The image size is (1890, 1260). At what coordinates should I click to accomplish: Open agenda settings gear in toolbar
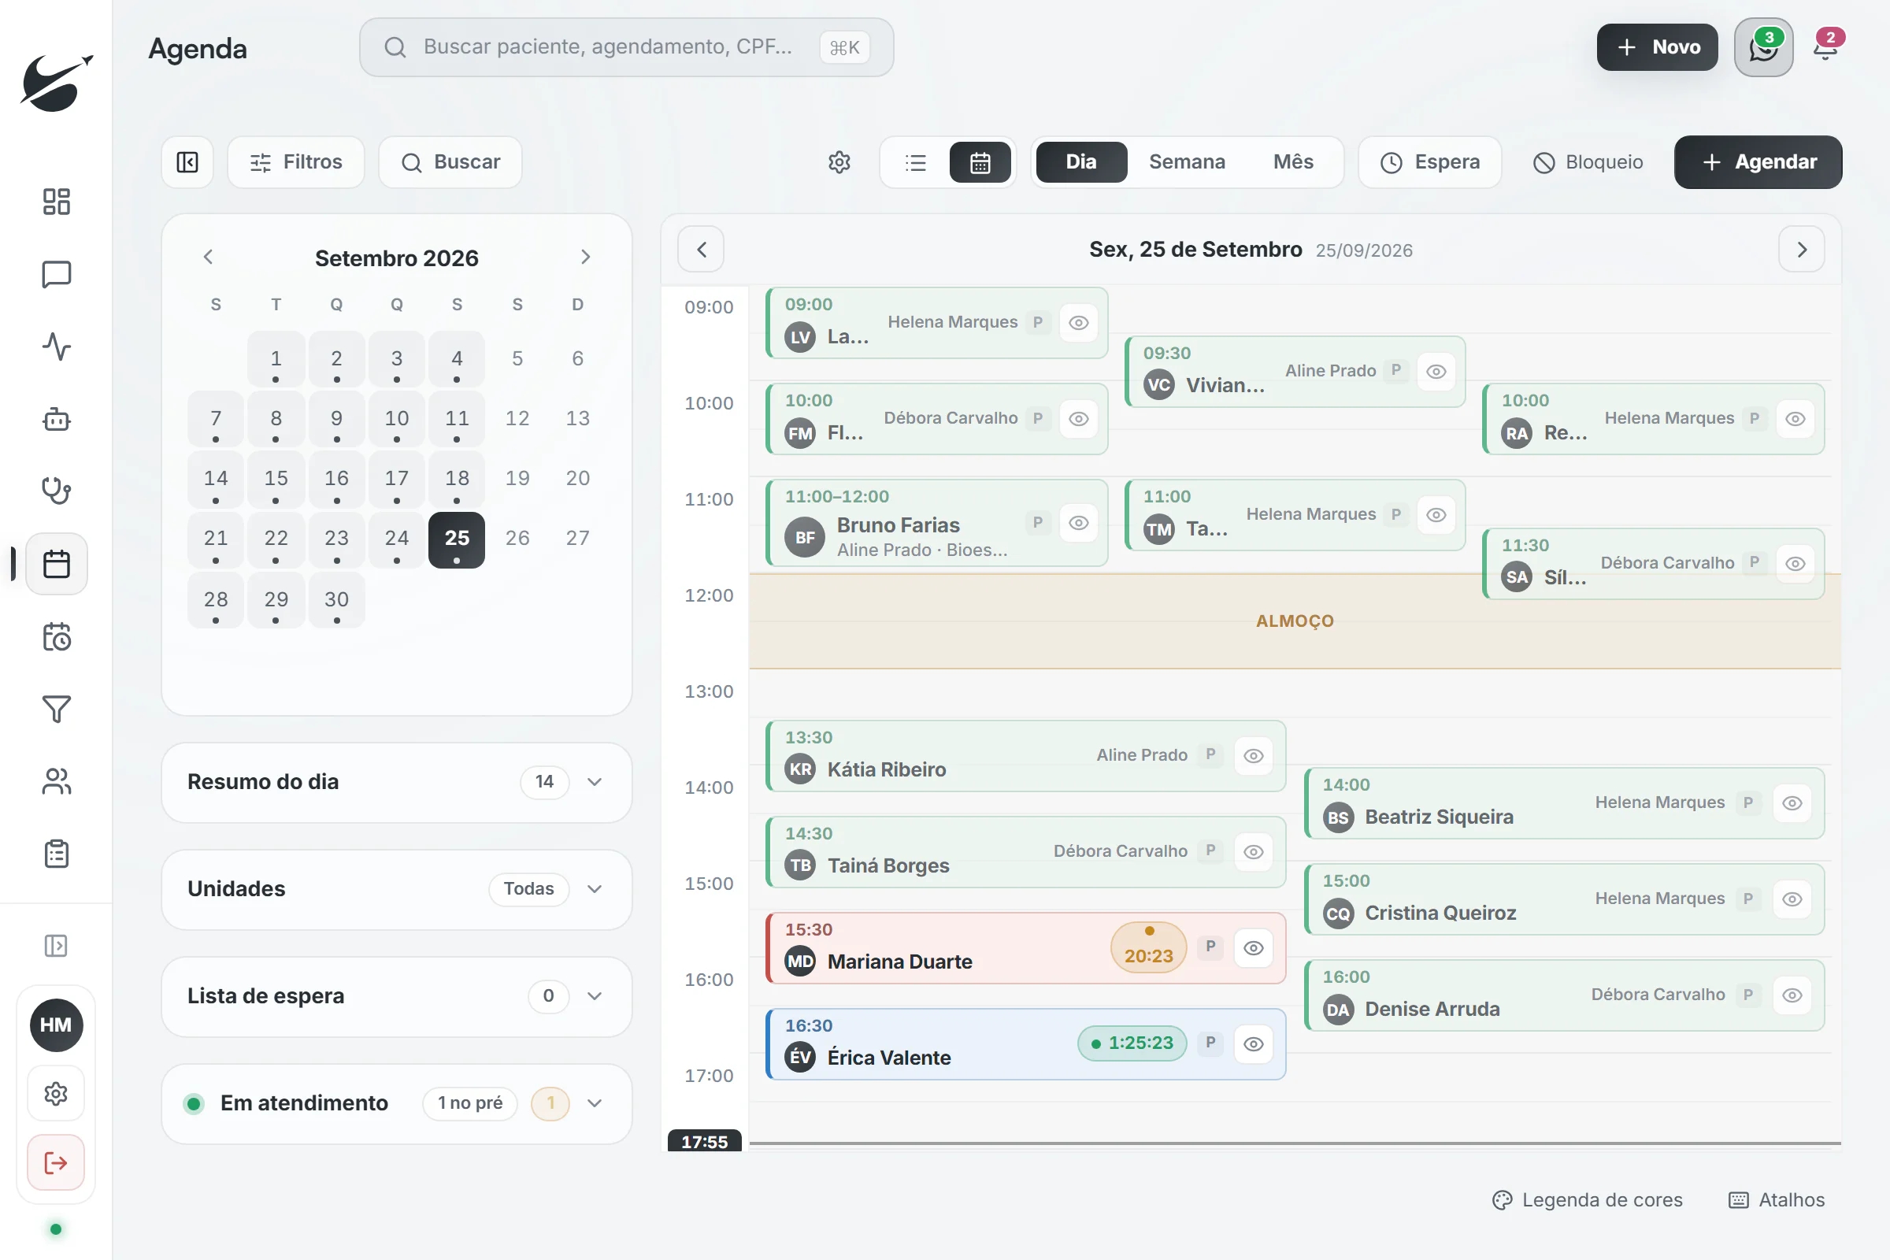click(839, 162)
